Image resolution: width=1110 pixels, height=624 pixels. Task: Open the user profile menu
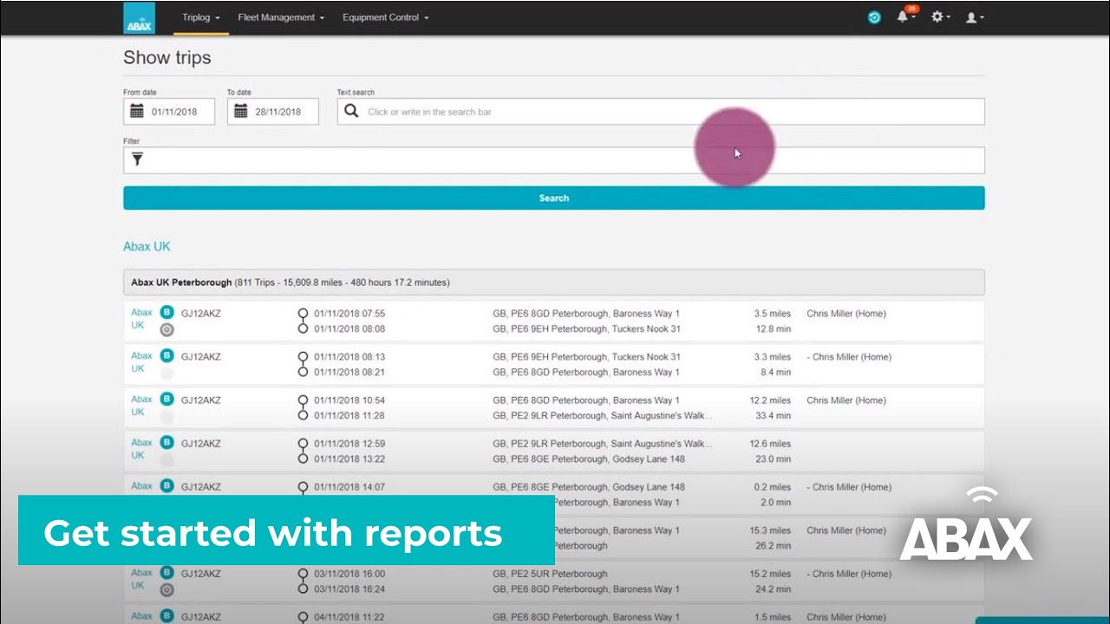974,17
